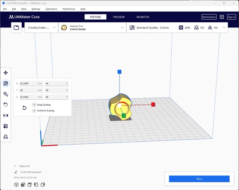Collapse the Object list
The image size is (239, 190).
(x=15, y=166)
